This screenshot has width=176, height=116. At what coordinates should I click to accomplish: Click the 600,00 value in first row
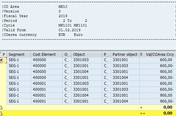coord(166,60)
